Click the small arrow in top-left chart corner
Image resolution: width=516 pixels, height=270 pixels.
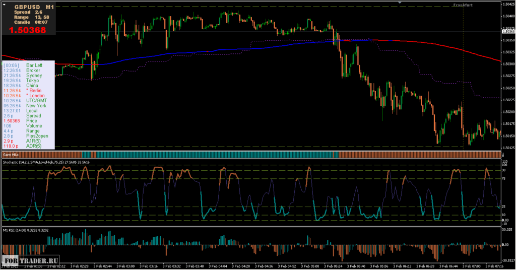coord(3,3)
